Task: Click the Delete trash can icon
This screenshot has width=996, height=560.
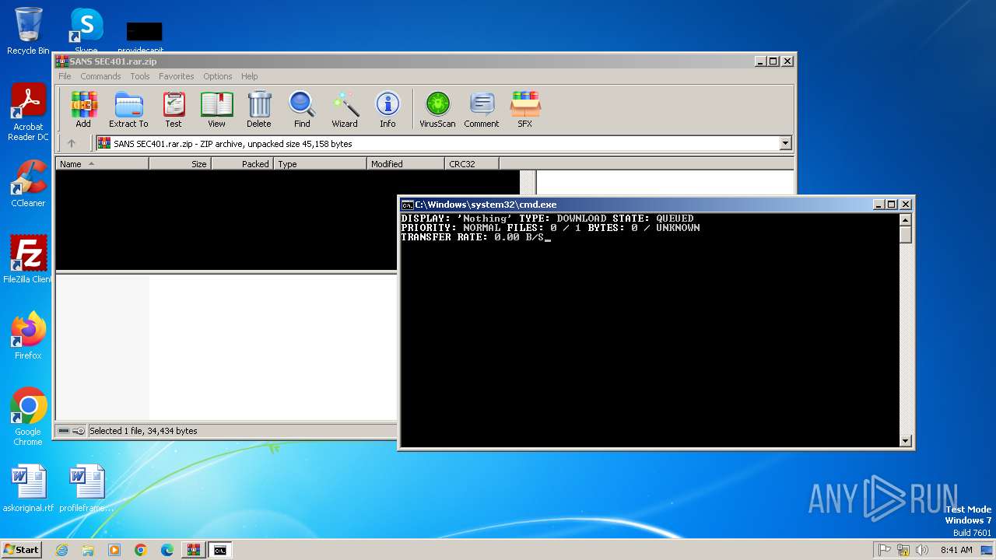Action: 259,110
